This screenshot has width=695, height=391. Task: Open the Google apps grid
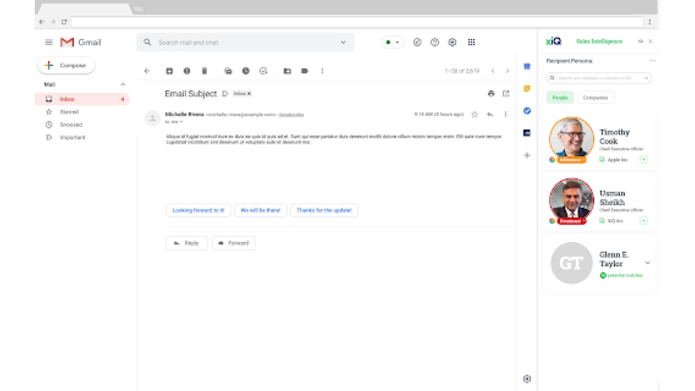(471, 42)
